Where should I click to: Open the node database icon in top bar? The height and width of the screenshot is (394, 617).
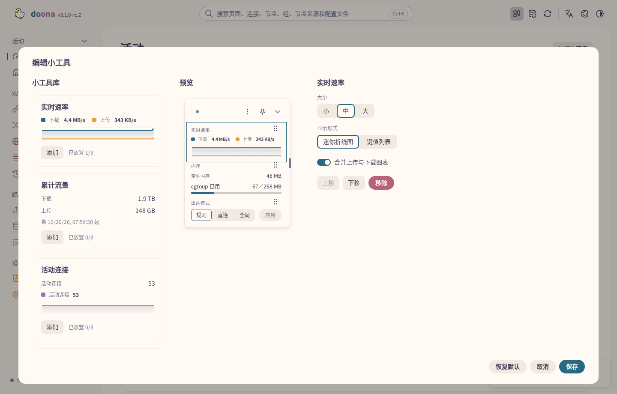point(532,14)
